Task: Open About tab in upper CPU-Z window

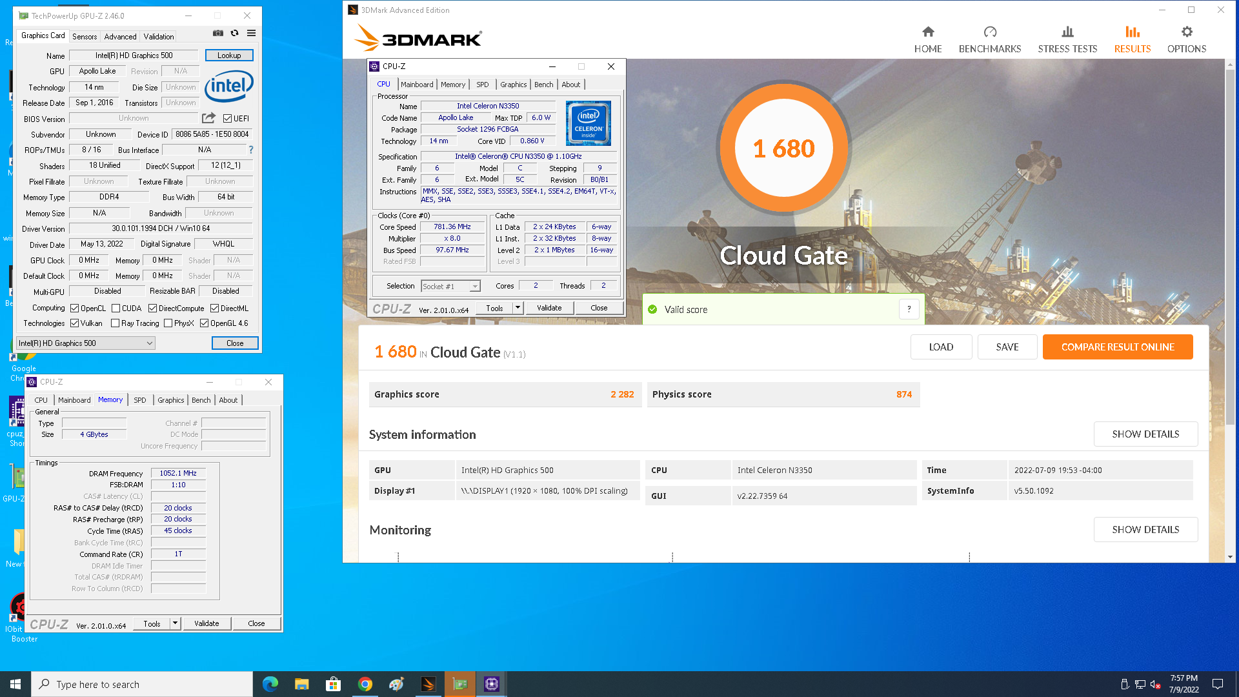Action: 571,85
